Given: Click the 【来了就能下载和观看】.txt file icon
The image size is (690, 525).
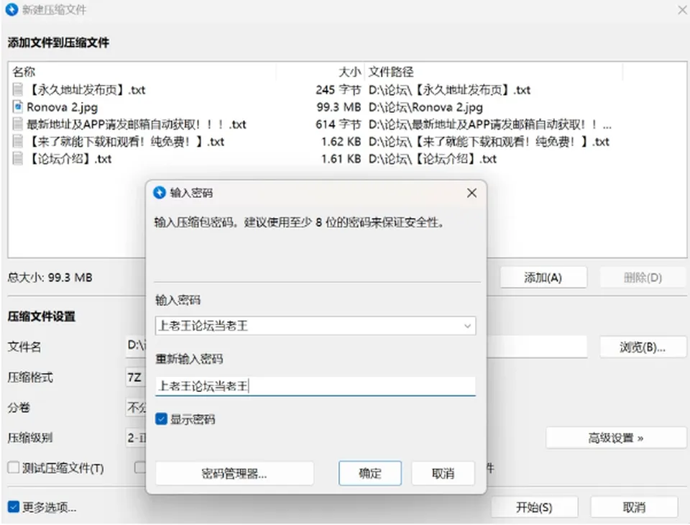Looking at the screenshot, I should pos(17,142).
